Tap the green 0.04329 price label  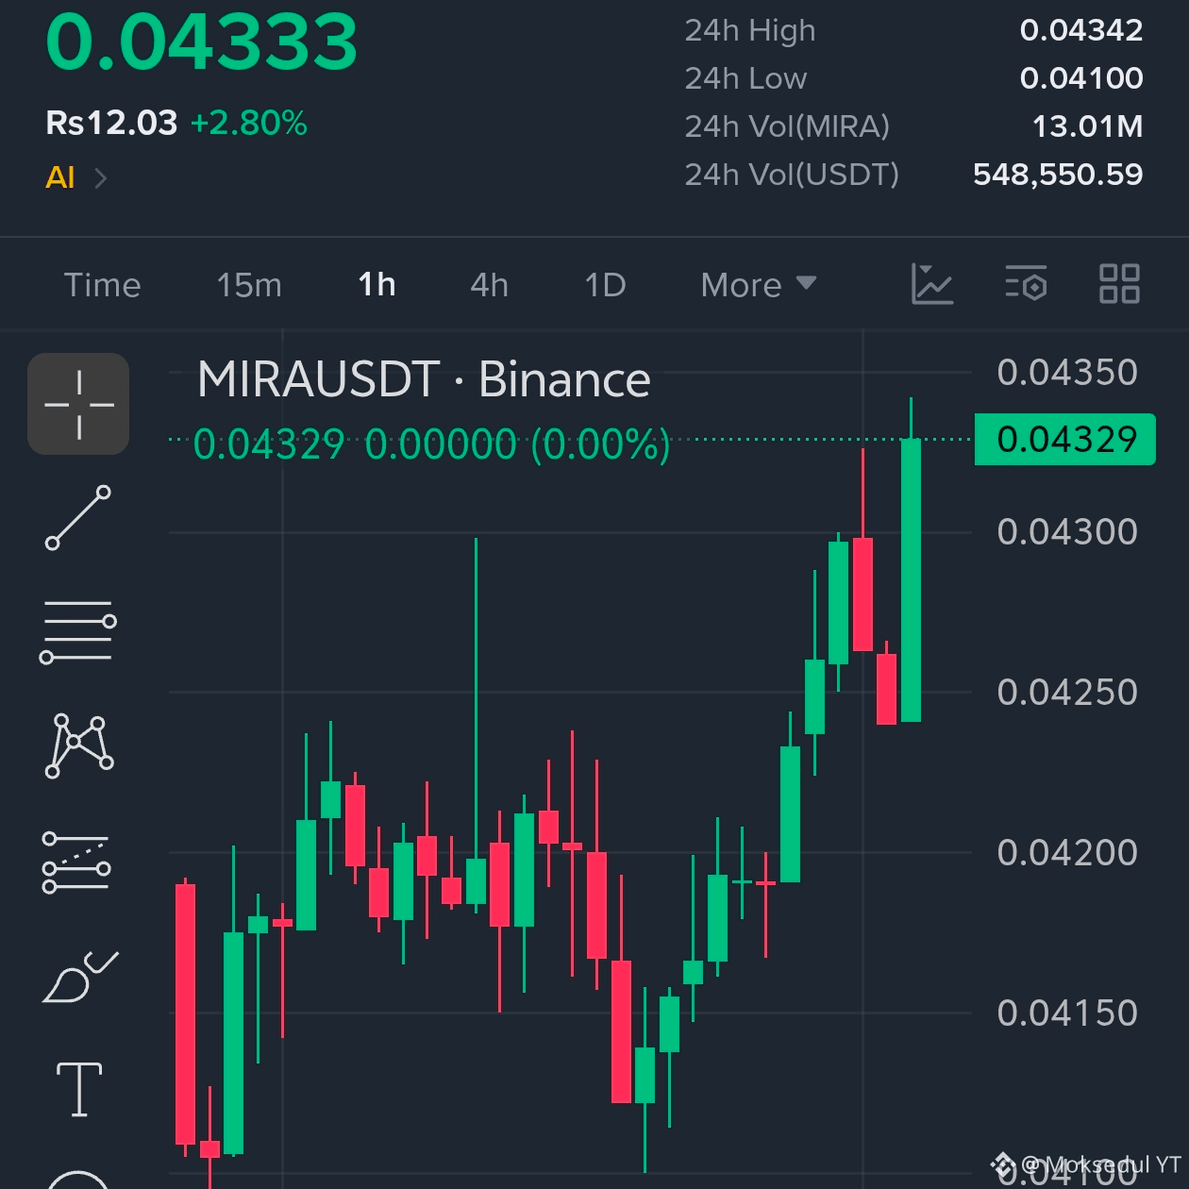(x=1065, y=440)
